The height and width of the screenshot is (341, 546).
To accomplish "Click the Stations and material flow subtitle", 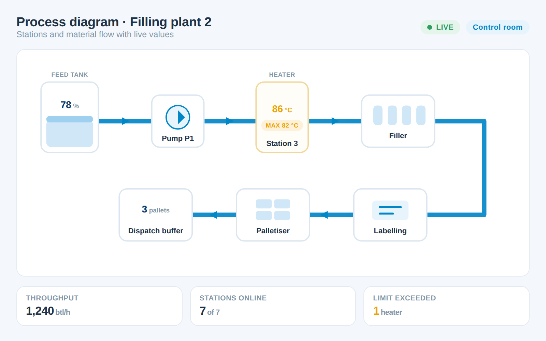I will [95, 34].
